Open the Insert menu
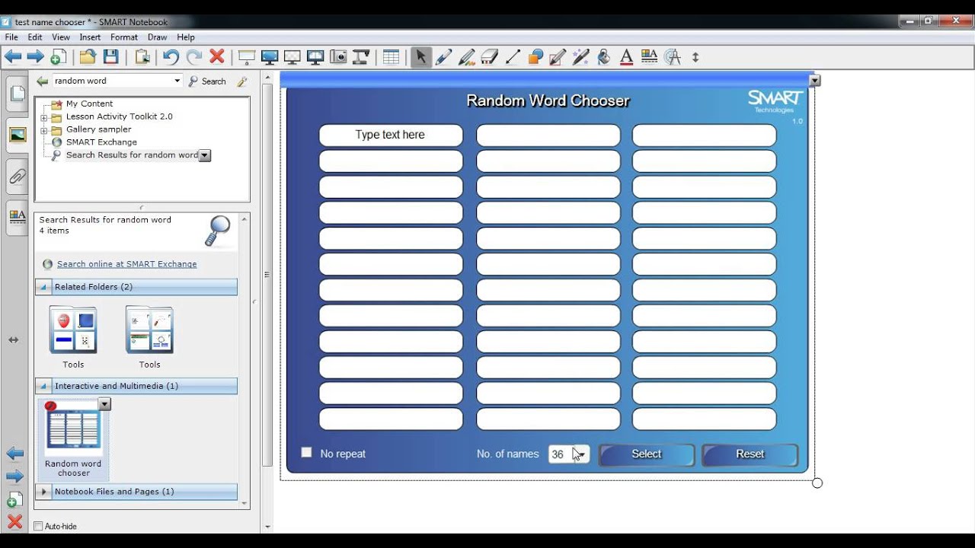Screen dimensions: 975x548 [90, 37]
